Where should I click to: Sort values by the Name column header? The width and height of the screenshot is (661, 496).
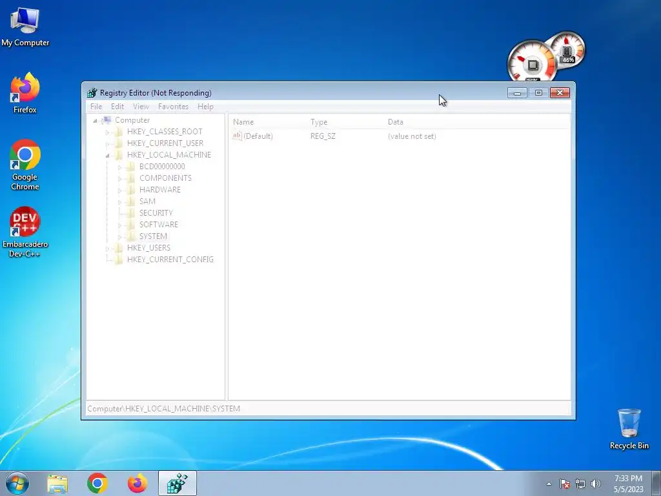(x=243, y=122)
